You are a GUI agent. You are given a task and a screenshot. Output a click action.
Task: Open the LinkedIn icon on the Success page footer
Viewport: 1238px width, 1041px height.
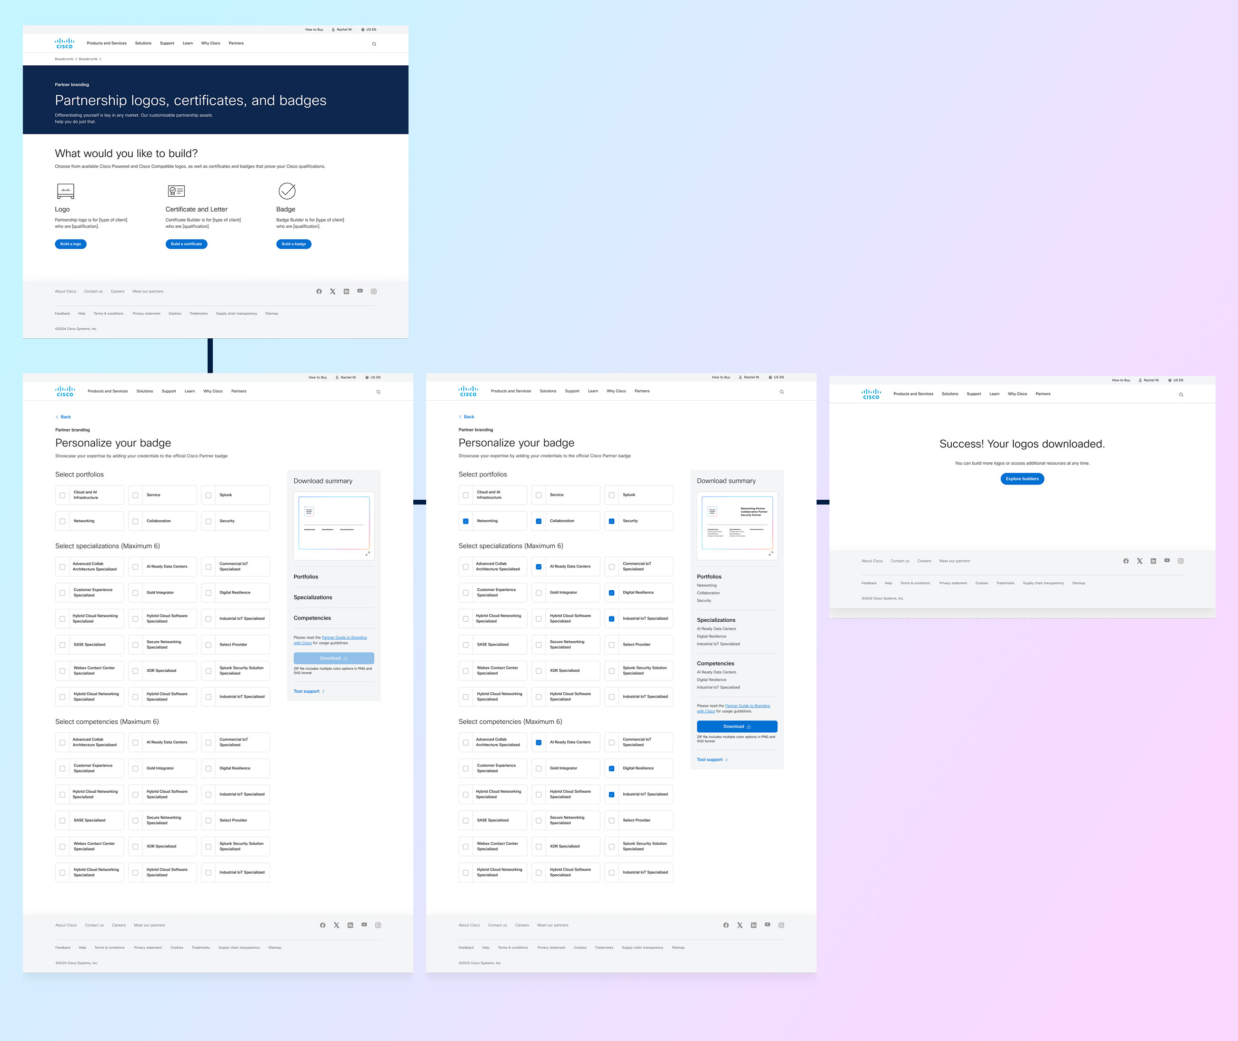click(1153, 561)
